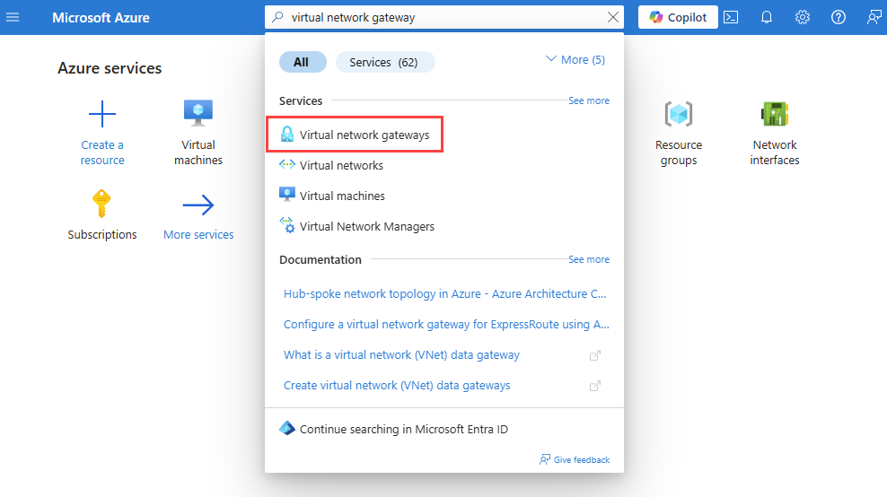The image size is (887, 497).
Task: Click the Virtual networks icon
Action: coord(287,164)
